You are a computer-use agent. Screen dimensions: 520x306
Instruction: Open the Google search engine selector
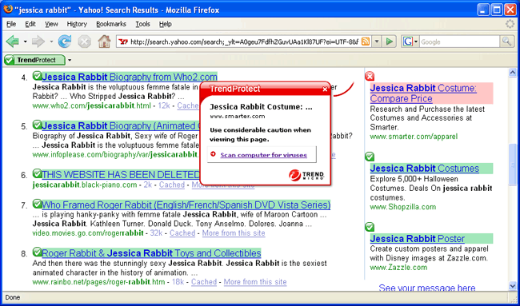(x=410, y=42)
